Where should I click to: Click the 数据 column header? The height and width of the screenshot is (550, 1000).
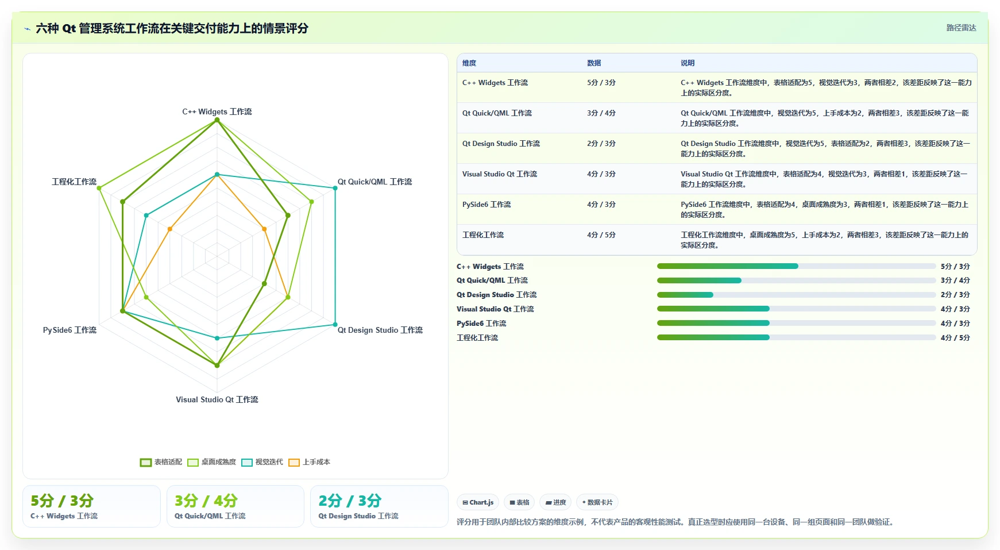(x=594, y=63)
